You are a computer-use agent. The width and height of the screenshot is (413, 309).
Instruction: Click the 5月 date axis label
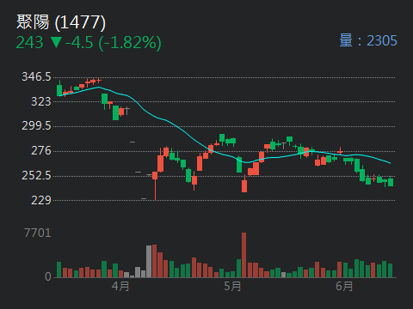click(x=232, y=286)
